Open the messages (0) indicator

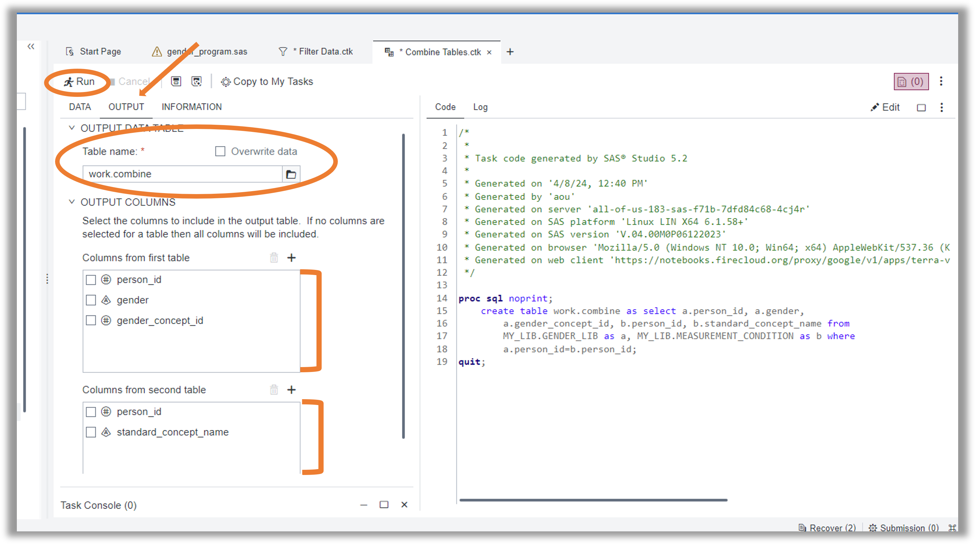tap(911, 81)
